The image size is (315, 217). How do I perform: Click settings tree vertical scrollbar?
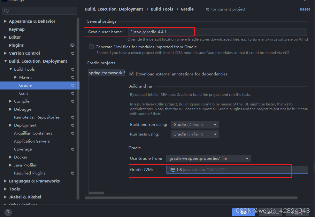[x=78, y=109]
